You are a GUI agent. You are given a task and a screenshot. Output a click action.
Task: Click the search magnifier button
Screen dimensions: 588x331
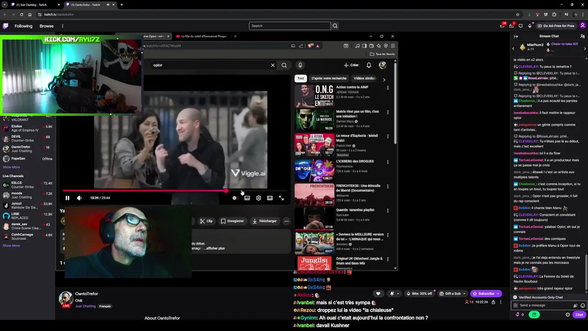pos(335,26)
